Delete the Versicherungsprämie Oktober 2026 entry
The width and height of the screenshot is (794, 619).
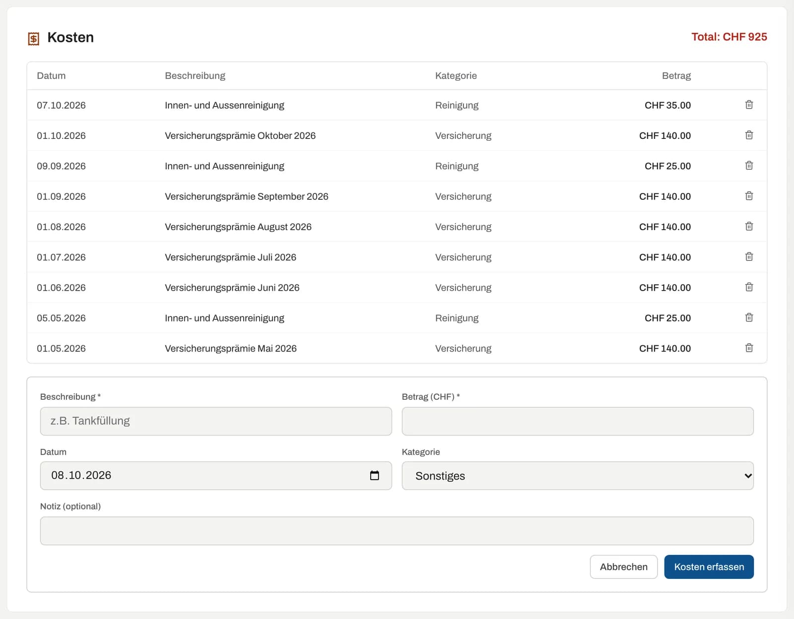click(749, 135)
